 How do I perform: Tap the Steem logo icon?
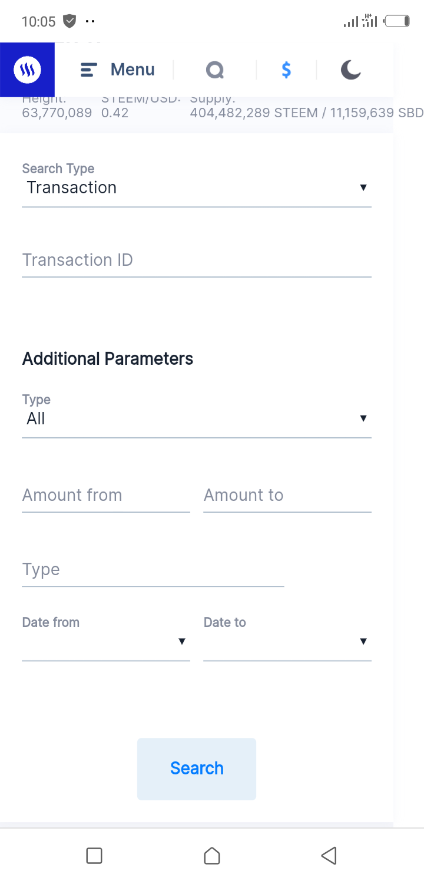(27, 70)
